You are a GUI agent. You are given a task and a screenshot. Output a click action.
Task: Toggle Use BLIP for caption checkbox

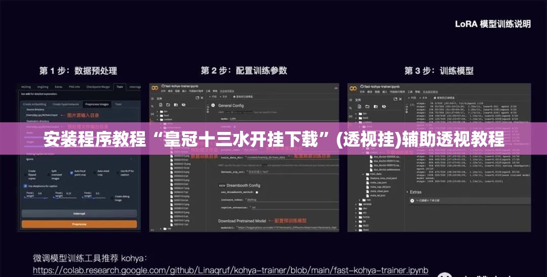coord(118,172)
